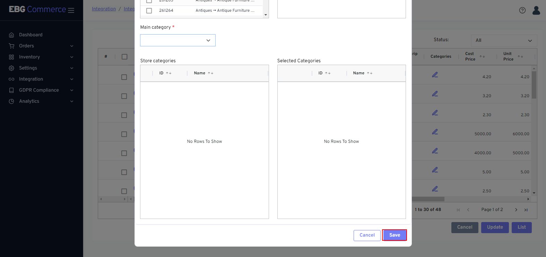Check the box for category 261264
This screenshot has width=546, height=257.
coord(149,11)
